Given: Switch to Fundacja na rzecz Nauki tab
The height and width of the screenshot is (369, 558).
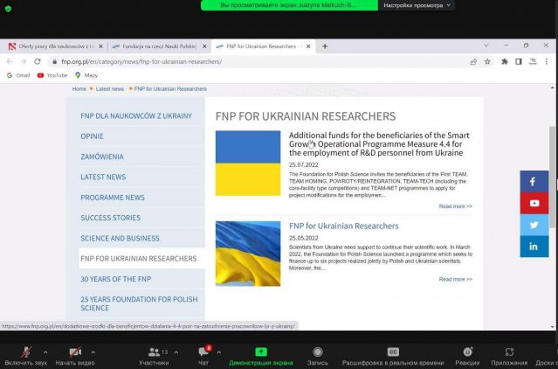Looking at the screenshot, I should pyautogui.click(x=152, y=45).
